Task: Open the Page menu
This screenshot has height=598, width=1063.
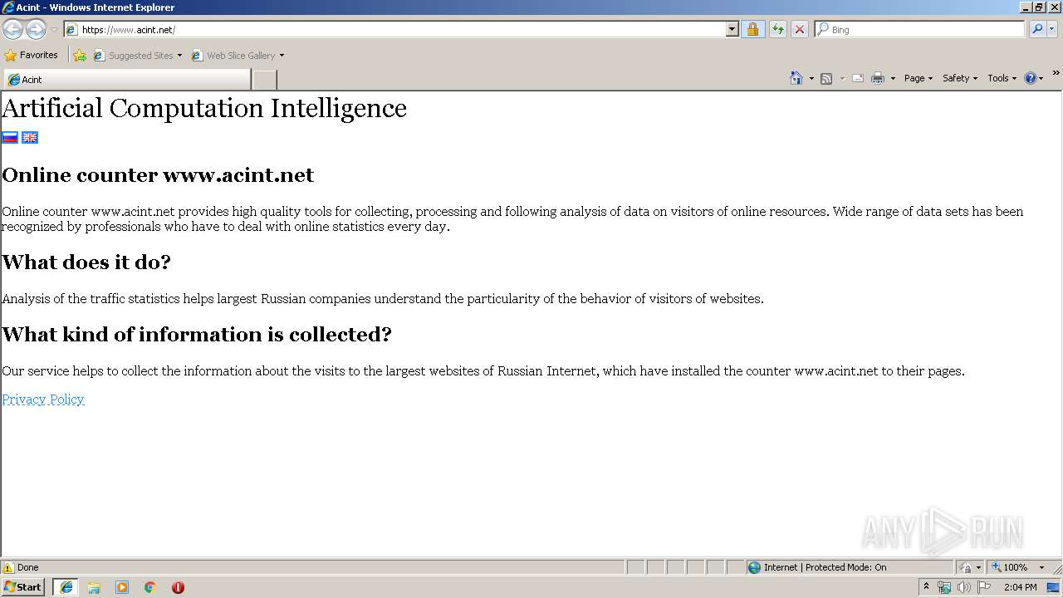Action: 918,78
